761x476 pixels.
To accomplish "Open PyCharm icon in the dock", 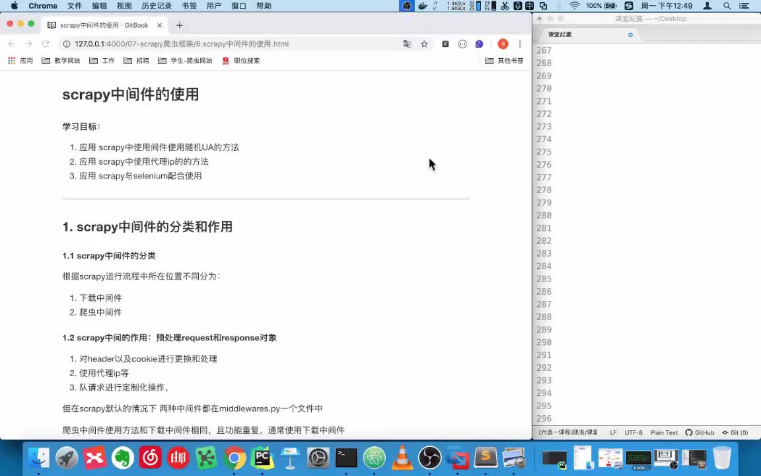I will pos(262,457).
